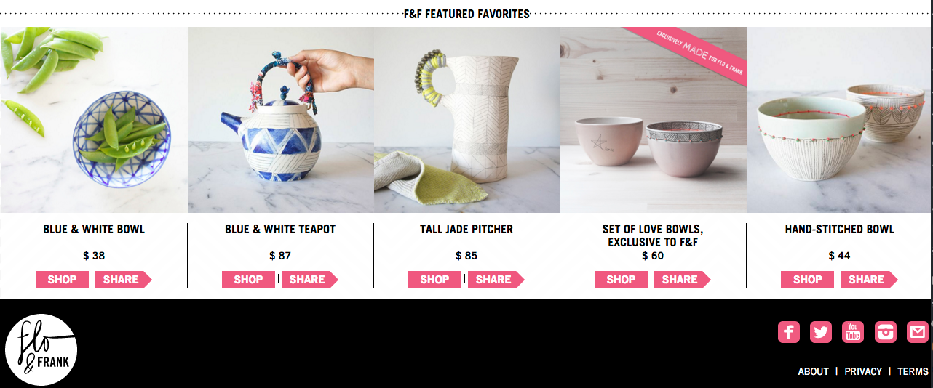Image resolution: width=933 pixels, height=388 pixels.
Task: Open the YouTube social icon
Action: [853, 332]
